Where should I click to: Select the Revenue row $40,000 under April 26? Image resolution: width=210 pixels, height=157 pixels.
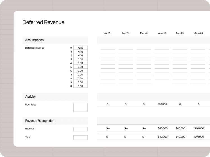point(162,128)
